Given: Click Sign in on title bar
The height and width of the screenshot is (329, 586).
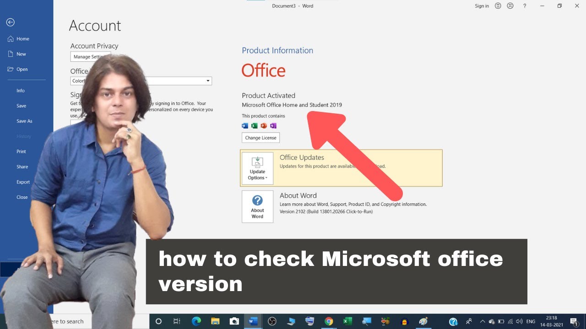Looking at the screenshot, I should [x=482, y=6].
